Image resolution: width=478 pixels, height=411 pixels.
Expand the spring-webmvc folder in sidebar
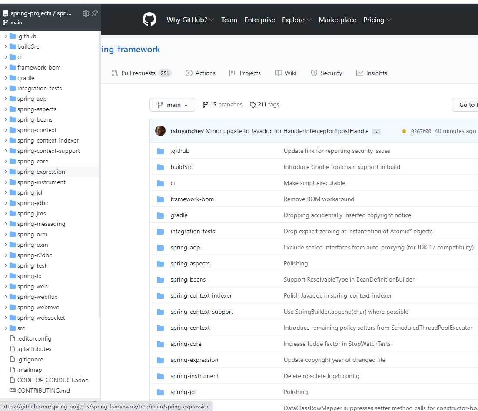pos(6,307)
